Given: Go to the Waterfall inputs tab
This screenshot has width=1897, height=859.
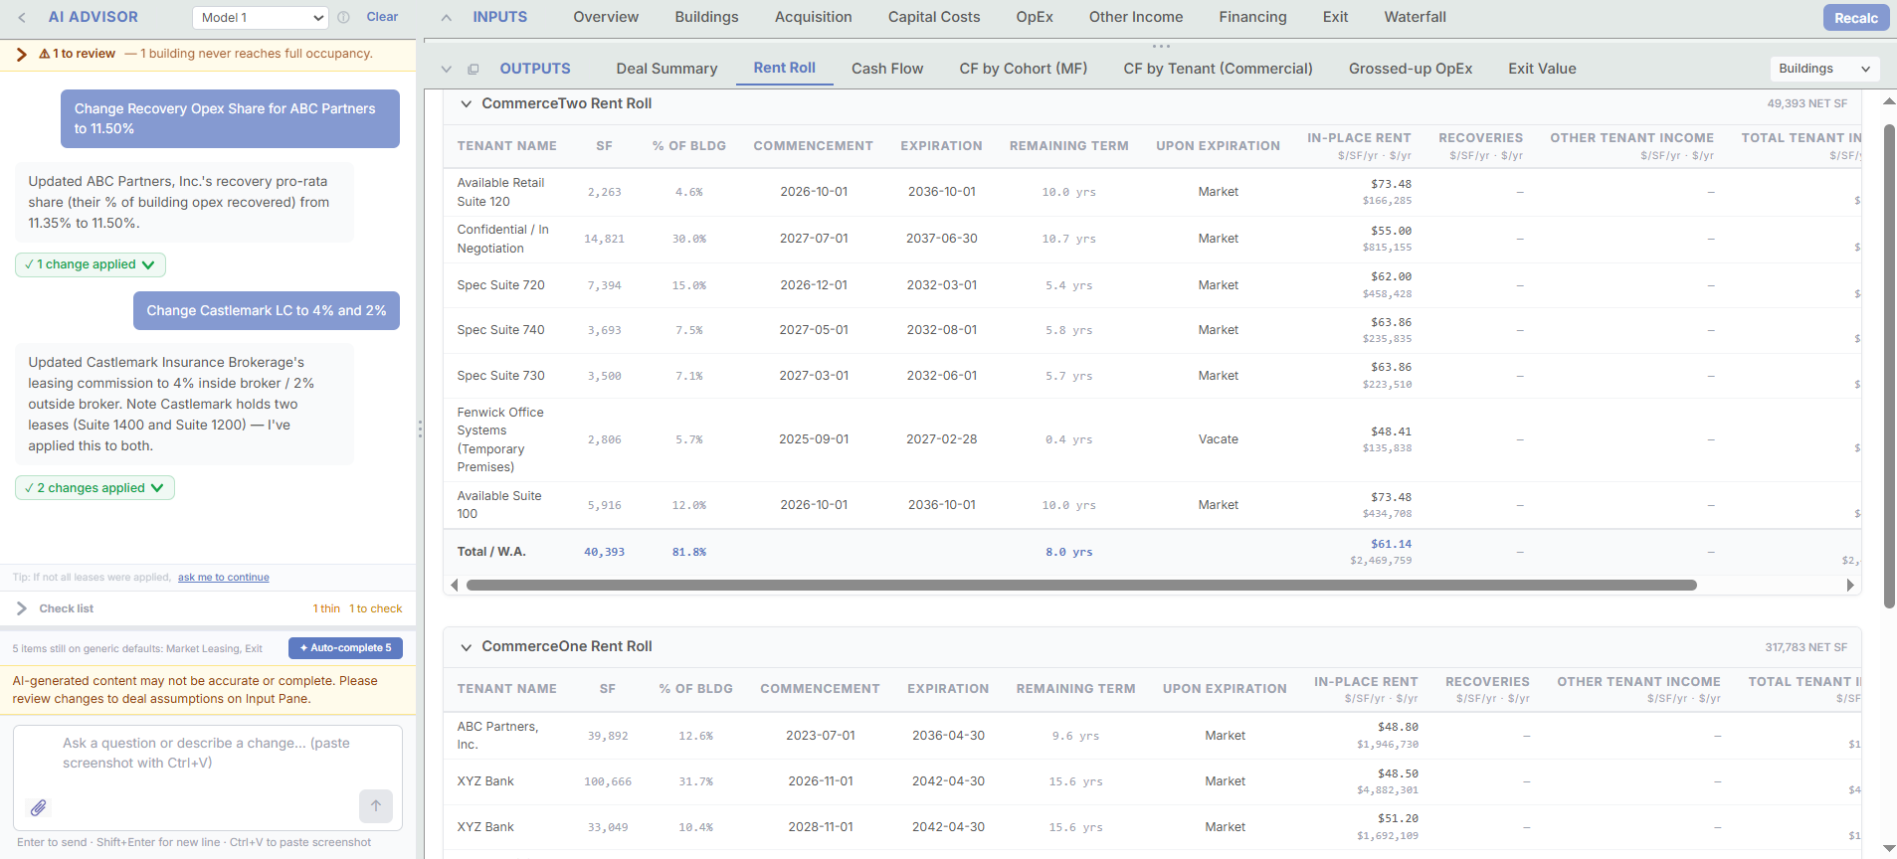Looking at the screenshot, I should click(x=1415, y=17).
